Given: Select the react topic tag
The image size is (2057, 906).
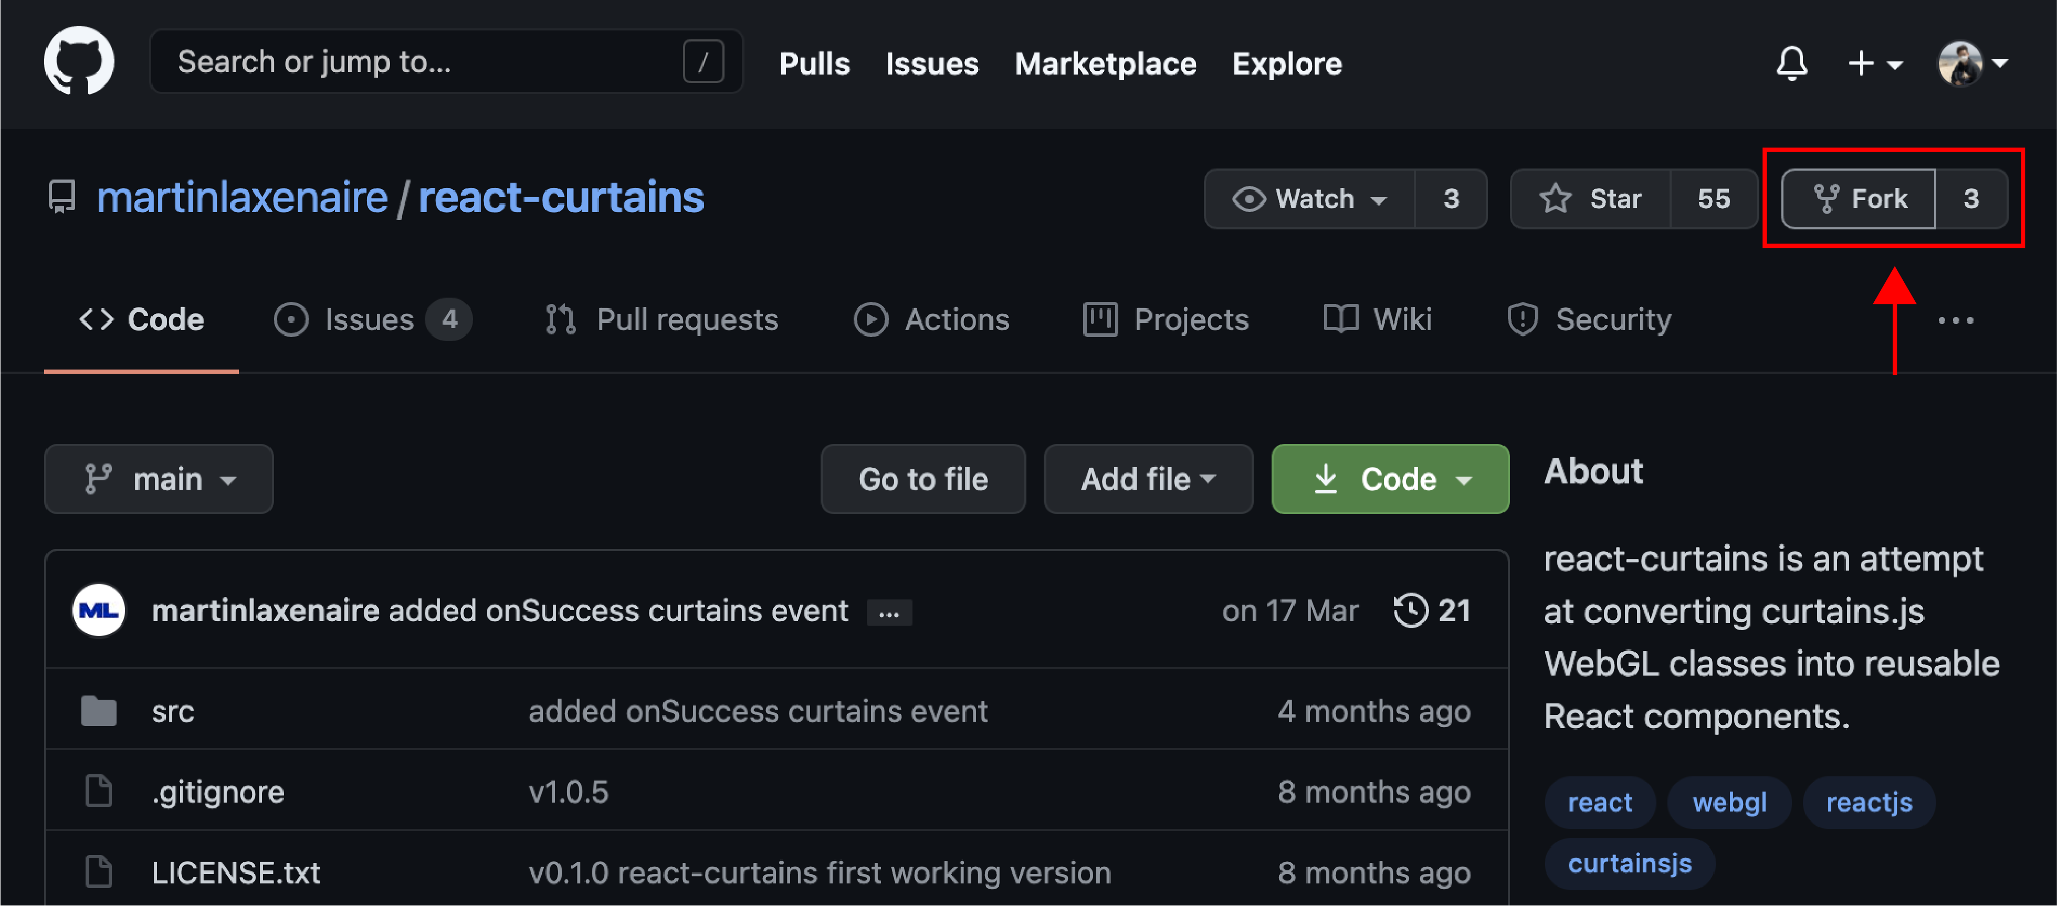Looking at the screenshot, I should tap(1599, 802).
